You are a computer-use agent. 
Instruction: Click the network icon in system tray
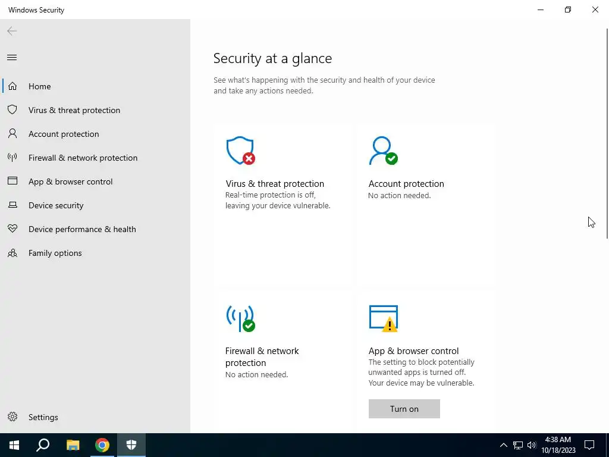(x=518, y=445)
